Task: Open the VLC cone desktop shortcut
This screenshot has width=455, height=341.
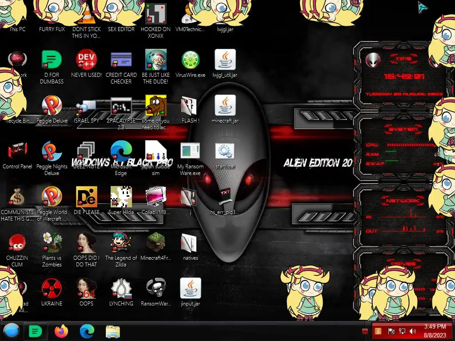Action: pyautogui.click(x=87, y=14)
